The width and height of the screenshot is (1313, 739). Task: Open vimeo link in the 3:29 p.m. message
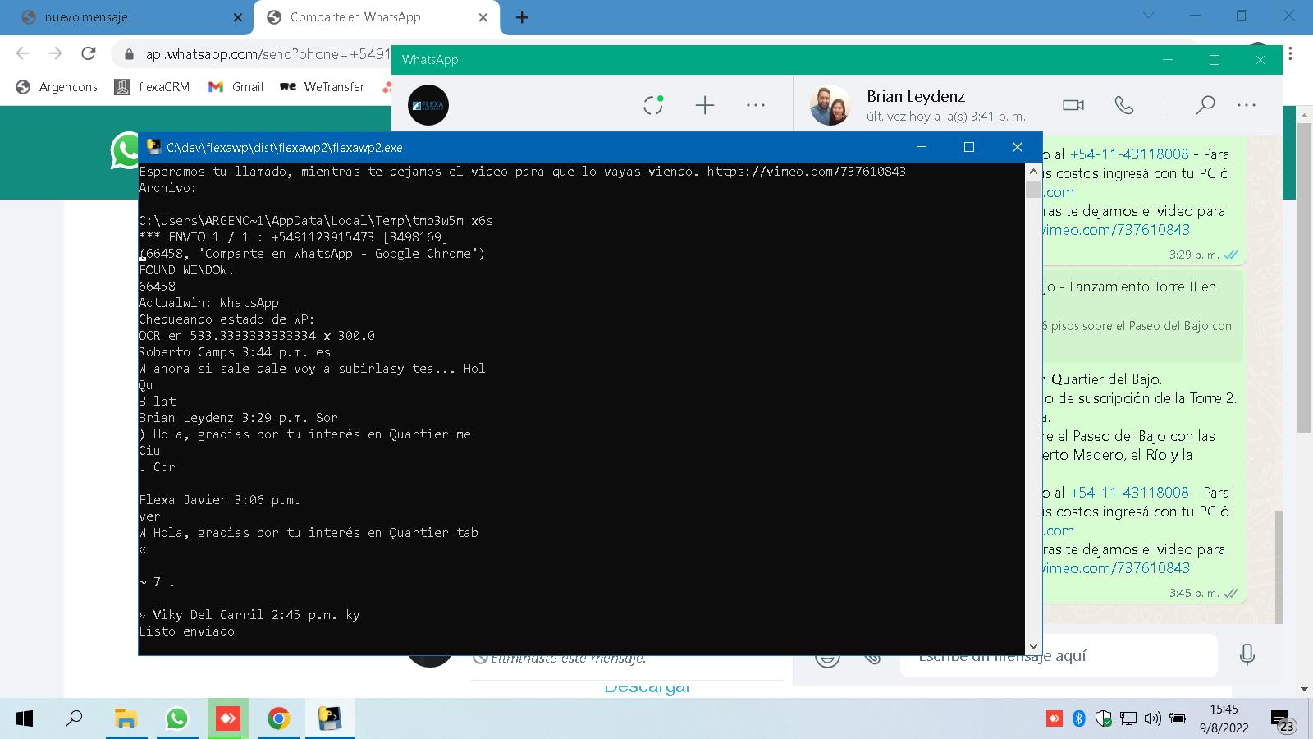pos(1116,230)
